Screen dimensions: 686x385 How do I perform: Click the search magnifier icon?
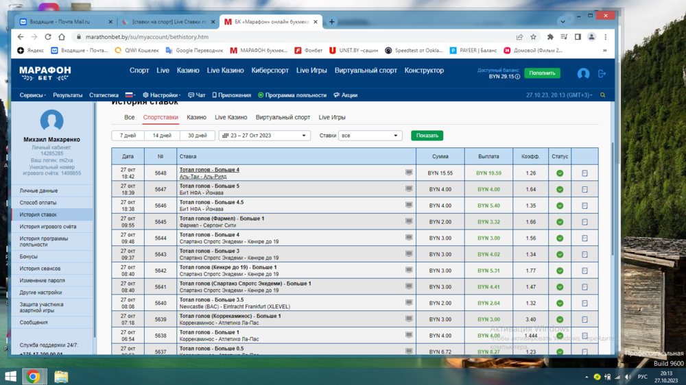point(603,95)
